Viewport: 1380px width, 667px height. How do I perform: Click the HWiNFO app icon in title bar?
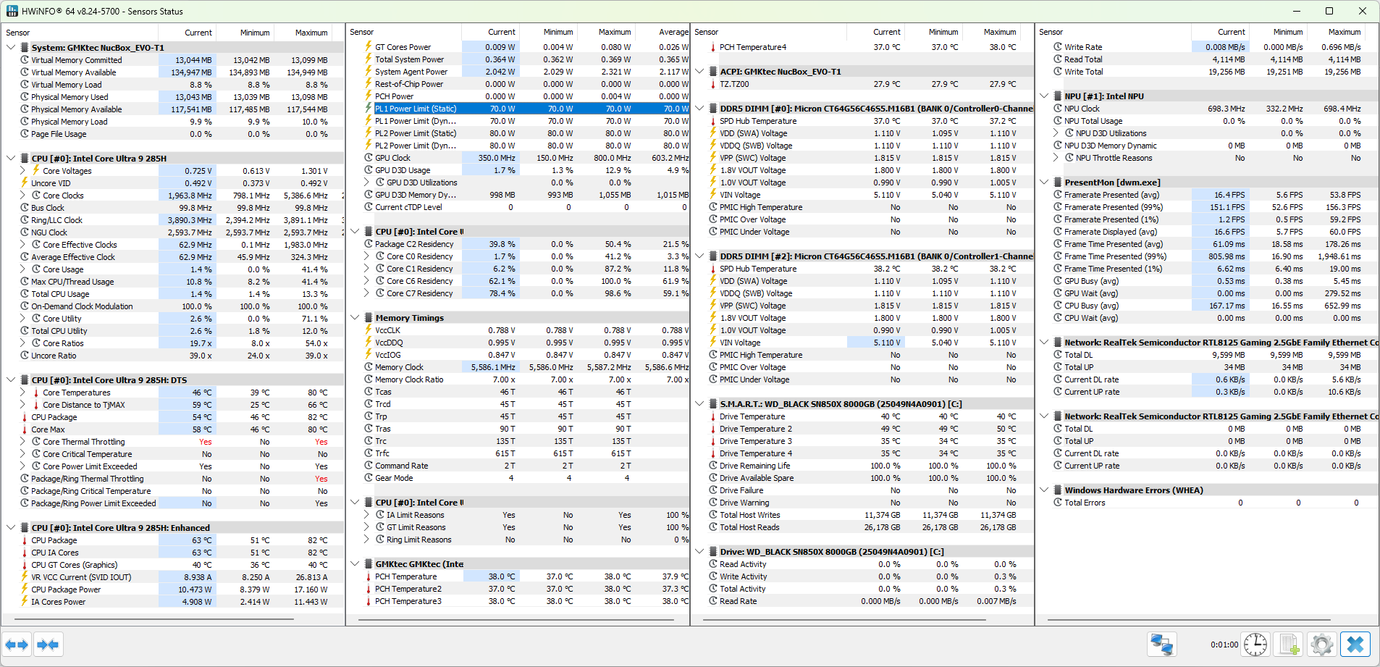[x=12, y=11]
